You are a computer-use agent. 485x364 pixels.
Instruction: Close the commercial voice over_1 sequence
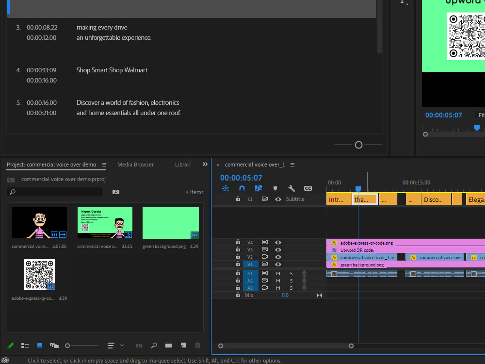tap(218, 165)
